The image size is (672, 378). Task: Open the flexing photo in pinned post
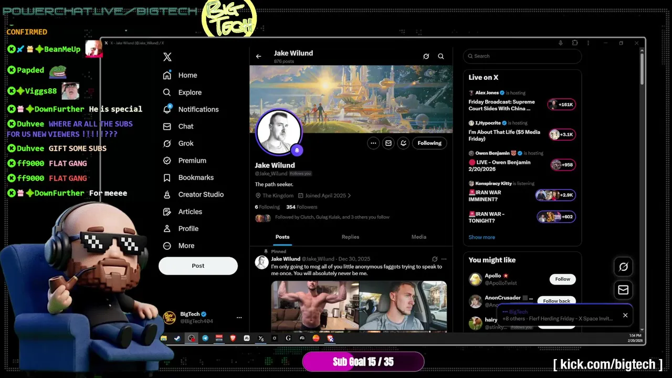click(x=315, y=307)
